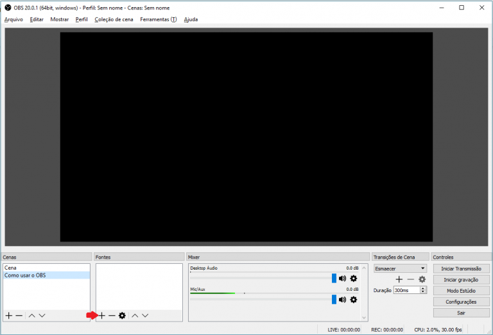493x335 pixels.
Task: Mute the Mic/Aux speaker
Action: [342, 300]
